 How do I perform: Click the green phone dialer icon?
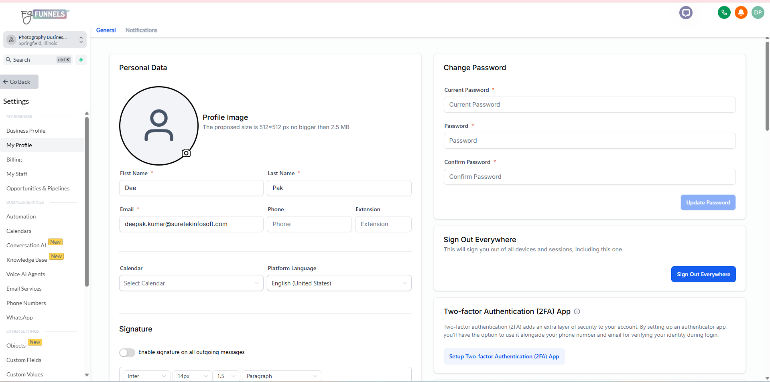724,12
